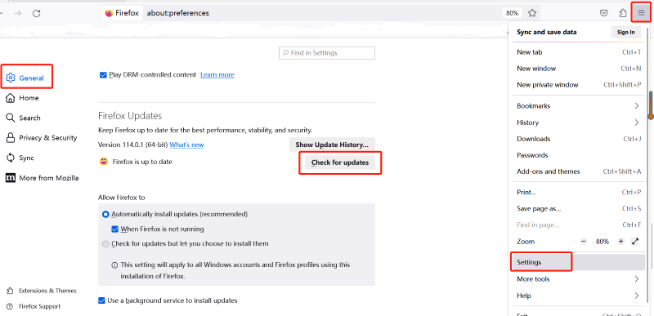
Task: Open Passwords from the menu
Action: [x=578, y=155]
